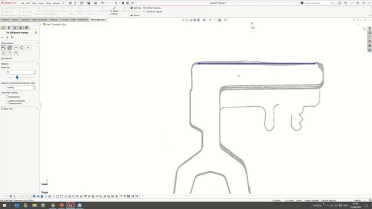The width and height of the screenshot is (372, 209).
Task: Switch to the MBD Dimensions tab
Action: pos(80,20)
